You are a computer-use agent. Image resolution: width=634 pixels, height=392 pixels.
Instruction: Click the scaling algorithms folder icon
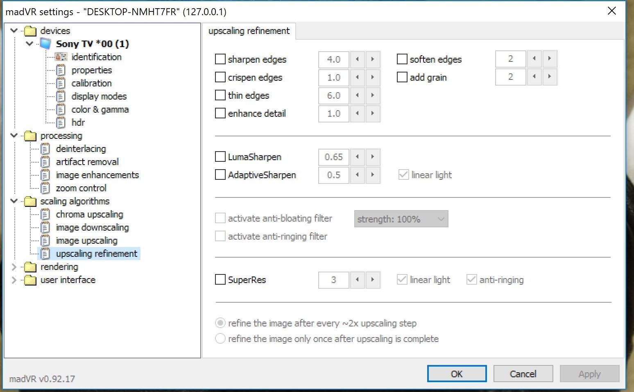pos(30,202)
